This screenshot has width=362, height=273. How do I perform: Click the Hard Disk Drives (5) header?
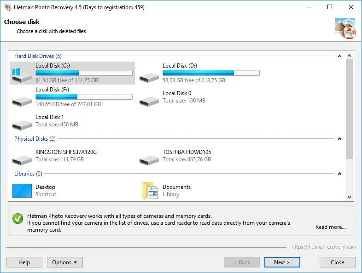click(38, 56)
